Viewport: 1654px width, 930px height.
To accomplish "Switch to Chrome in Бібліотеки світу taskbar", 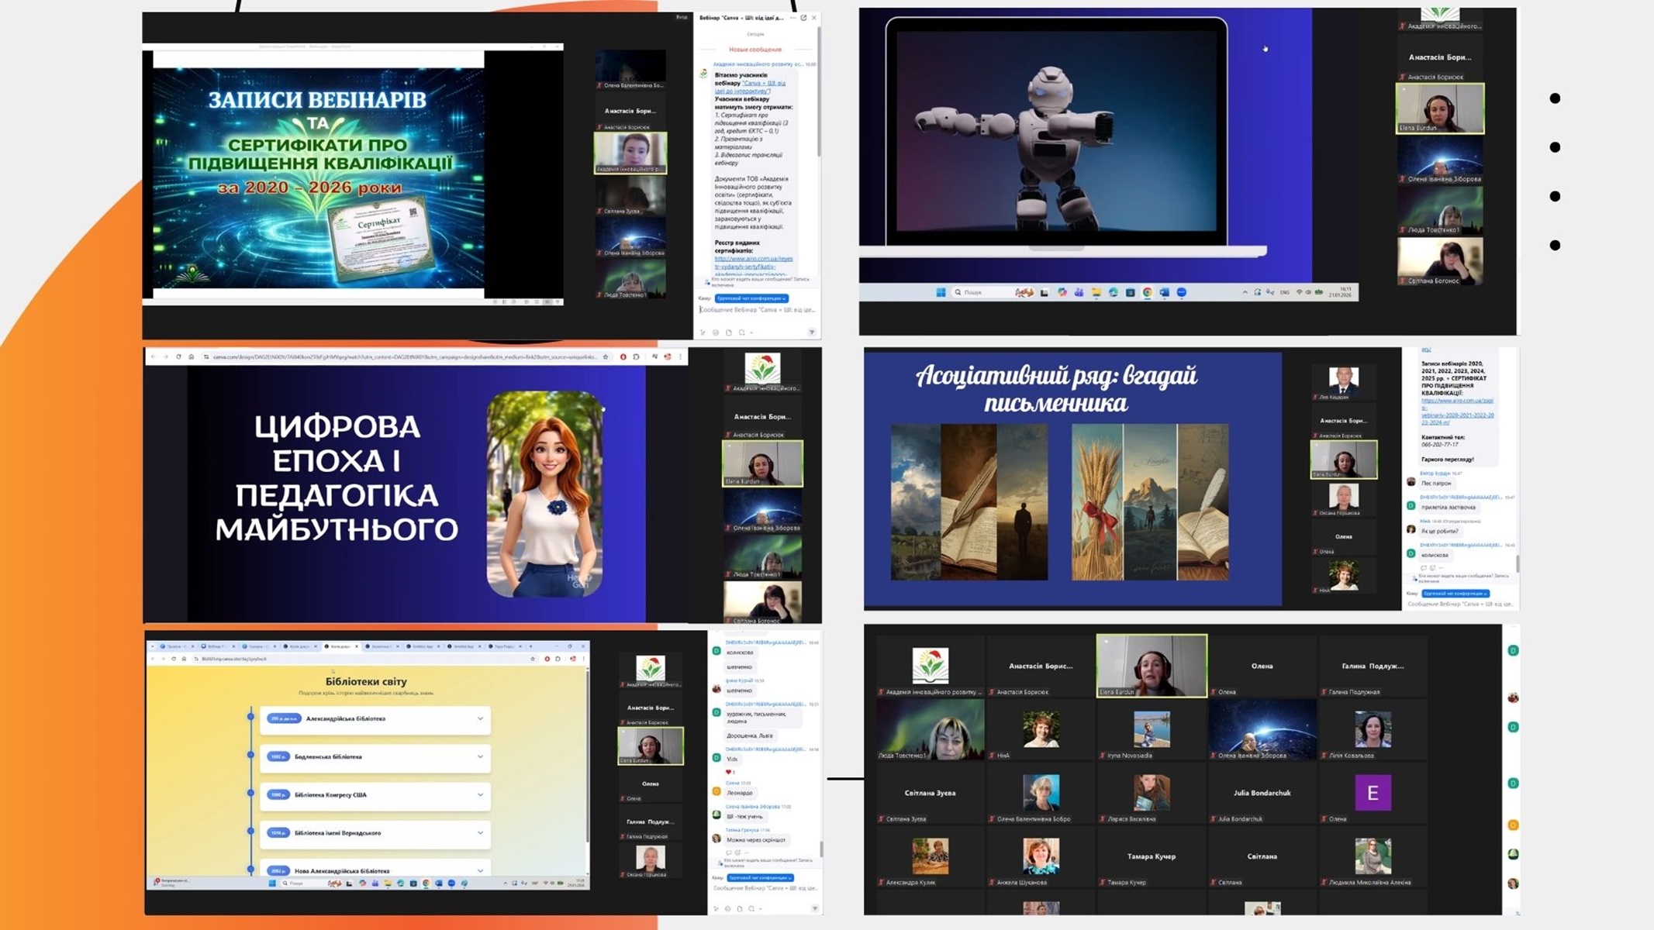I will point(426,883).
